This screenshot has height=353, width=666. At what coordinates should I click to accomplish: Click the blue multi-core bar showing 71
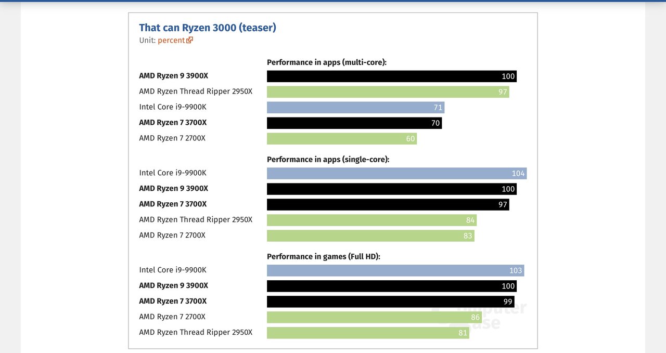tap(355, 108)
